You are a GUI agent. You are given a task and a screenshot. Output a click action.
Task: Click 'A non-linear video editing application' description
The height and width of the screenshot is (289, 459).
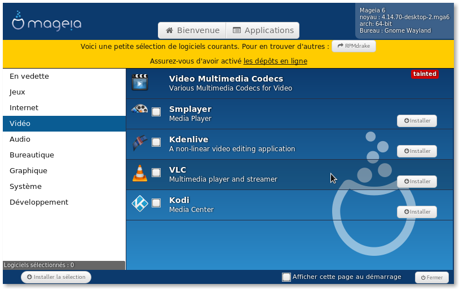tap(232, 149)
